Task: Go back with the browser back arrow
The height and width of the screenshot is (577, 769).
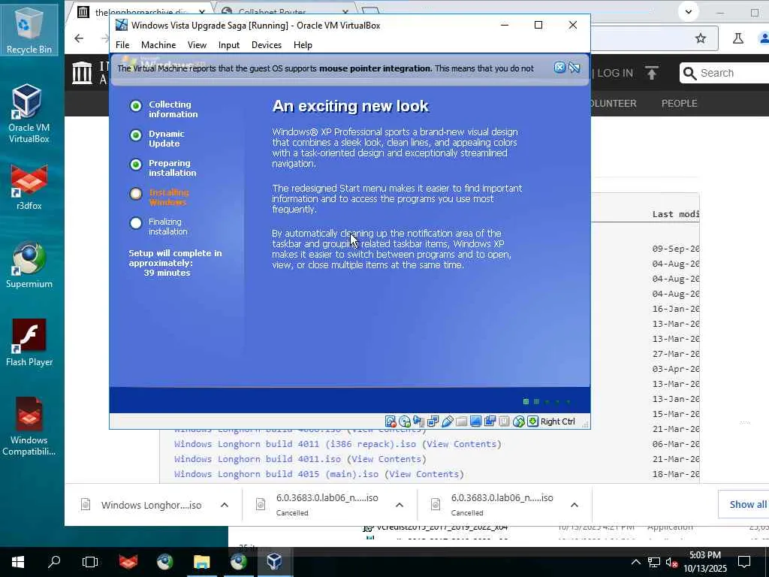Action: coord(79,38)
